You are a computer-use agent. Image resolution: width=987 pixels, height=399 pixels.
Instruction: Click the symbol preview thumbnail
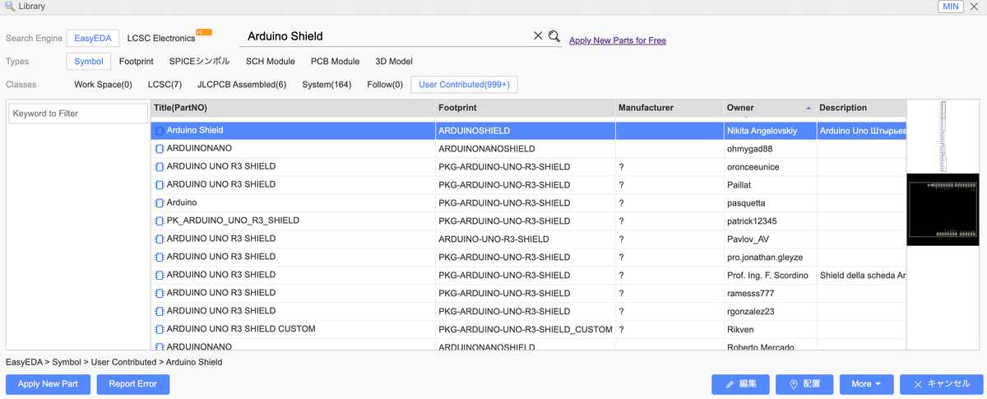point(943,136)
